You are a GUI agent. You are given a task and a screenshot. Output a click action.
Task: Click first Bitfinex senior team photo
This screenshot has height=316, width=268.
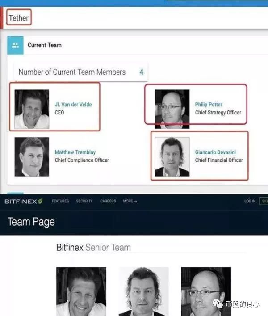pos(81,291)
